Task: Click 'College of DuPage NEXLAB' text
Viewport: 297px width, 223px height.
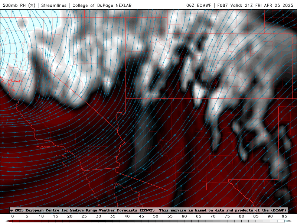Action: point(102,5)
